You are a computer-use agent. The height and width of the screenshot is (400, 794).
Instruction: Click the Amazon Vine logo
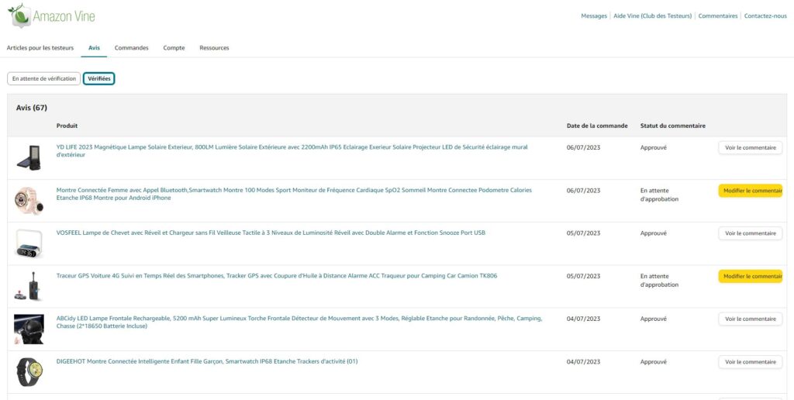pos(51,16)
